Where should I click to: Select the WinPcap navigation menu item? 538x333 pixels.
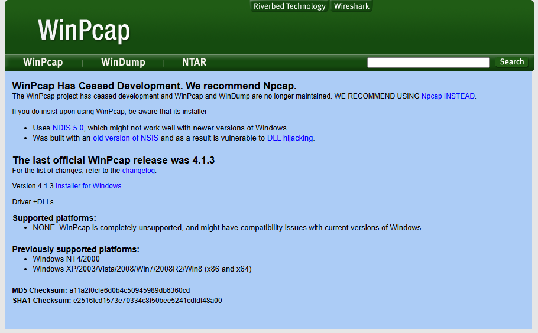[x=43, y=62]
